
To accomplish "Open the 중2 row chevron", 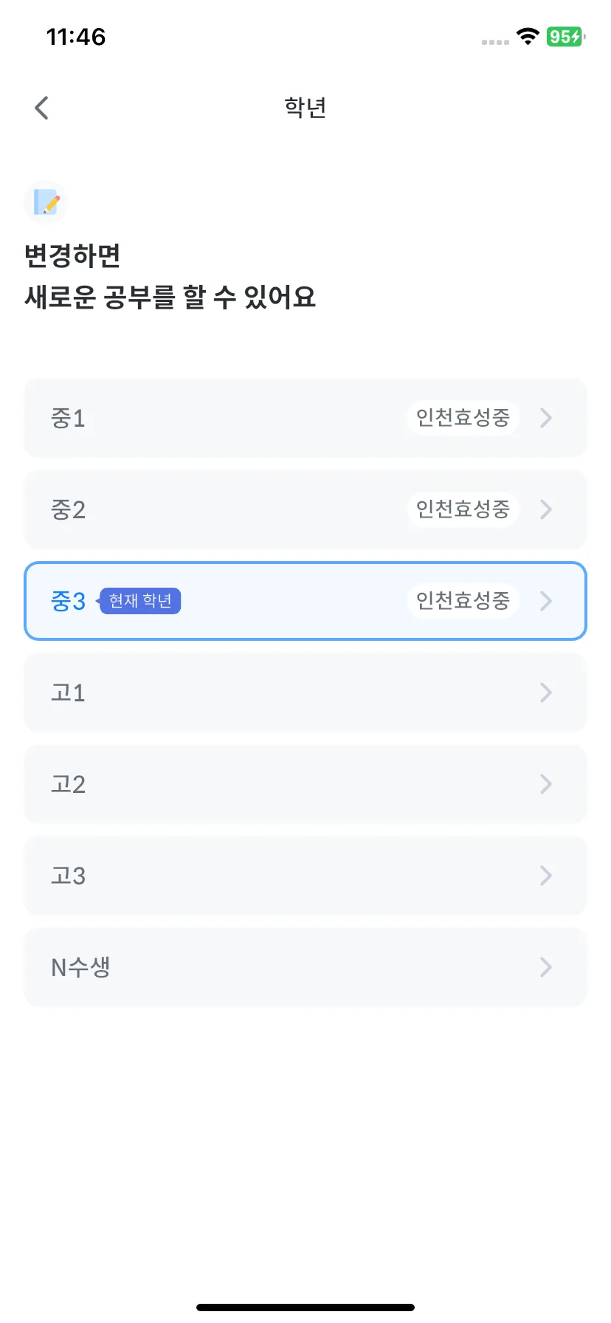I will 546,509.
